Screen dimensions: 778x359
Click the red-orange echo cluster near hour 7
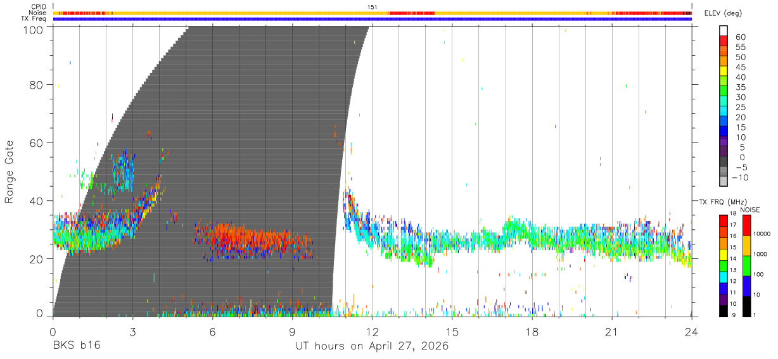(x=253, y=241)
